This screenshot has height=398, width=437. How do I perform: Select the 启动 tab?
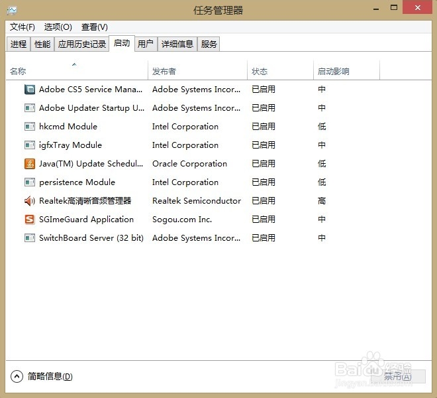pos(122,43)
